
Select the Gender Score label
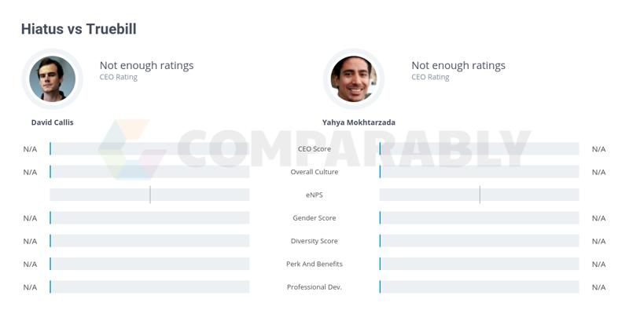314,218
